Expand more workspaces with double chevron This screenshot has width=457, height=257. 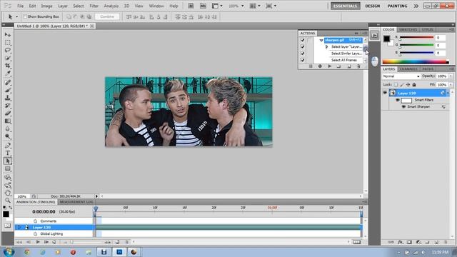(x=416, y=6)
